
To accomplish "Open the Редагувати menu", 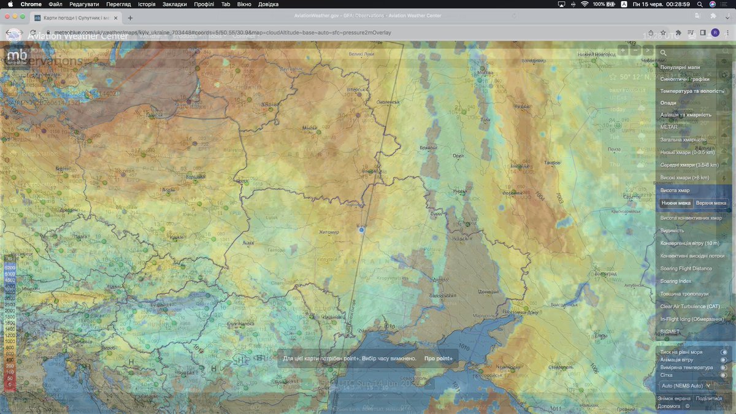I will [x=84, y=4].
